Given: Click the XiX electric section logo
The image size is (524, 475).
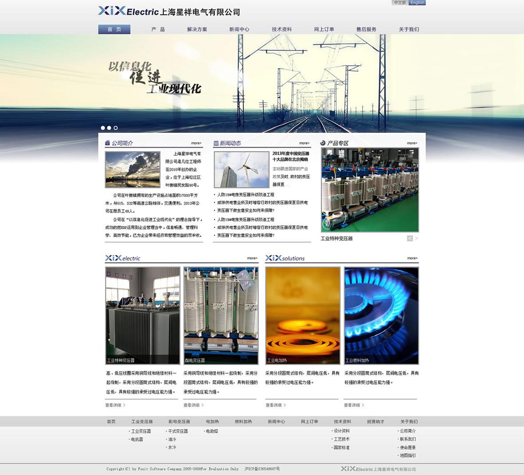Looking at the screenshot, I should [123, 258].
